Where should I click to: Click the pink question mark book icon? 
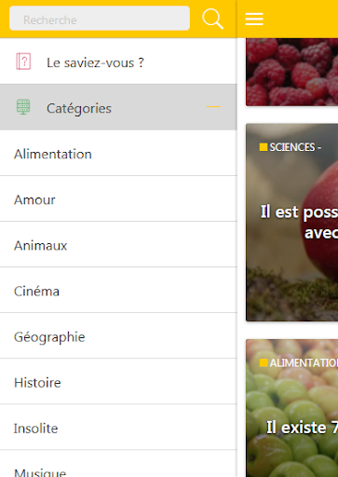[23, 61]
